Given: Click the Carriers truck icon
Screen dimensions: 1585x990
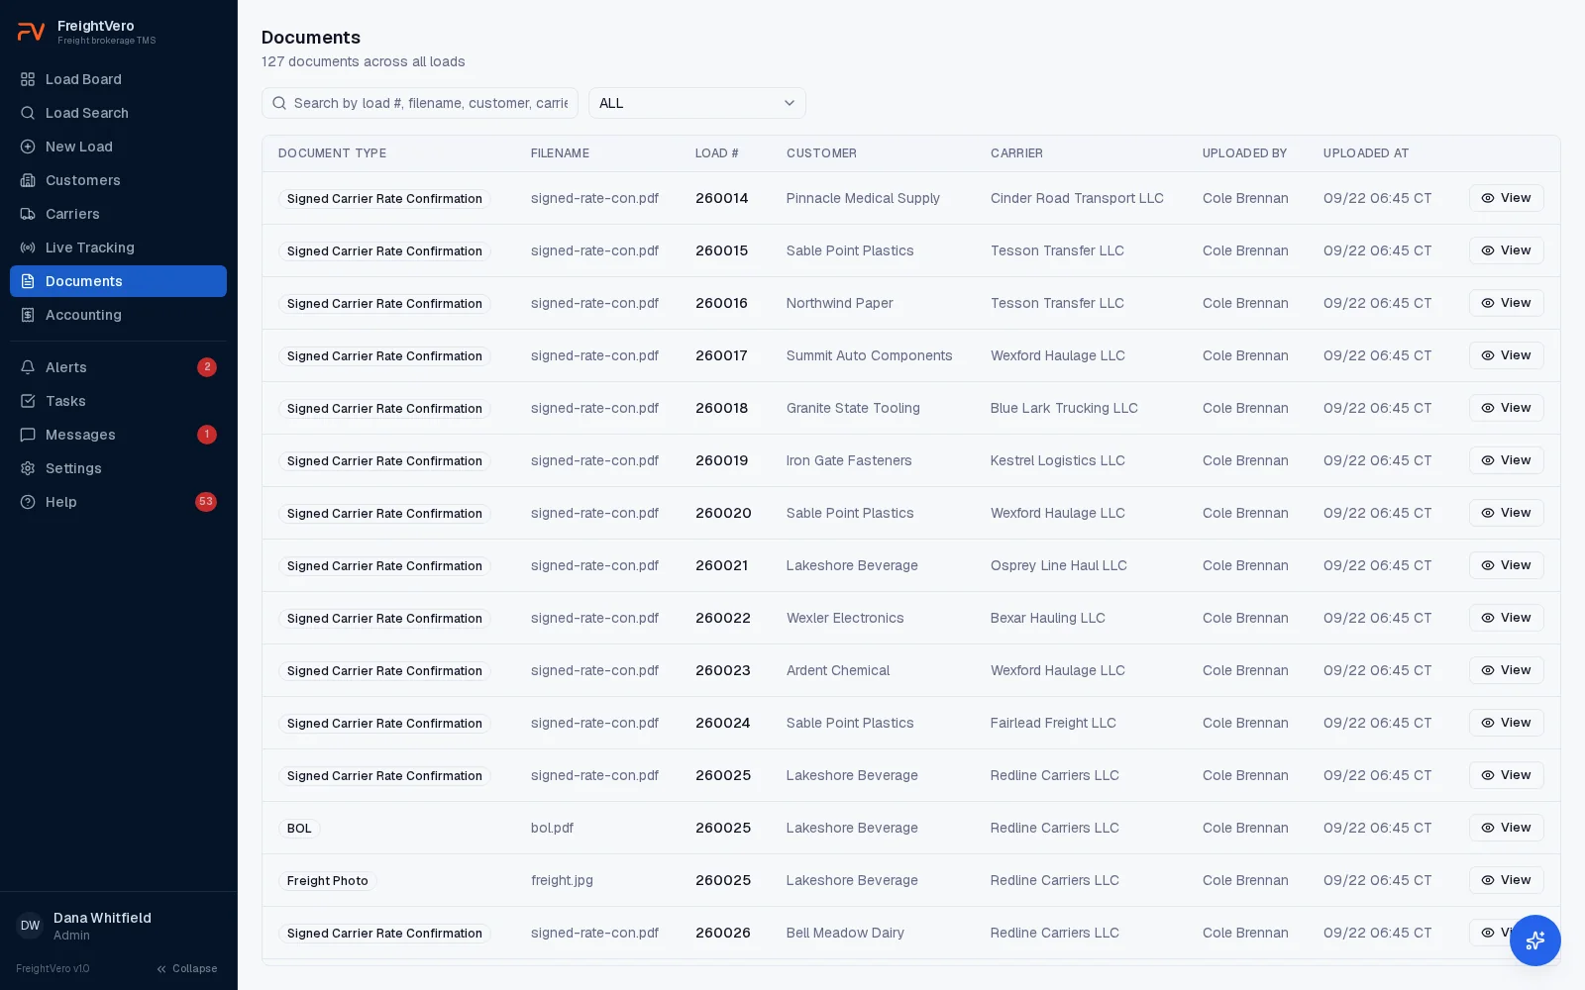Looking at the screenshot, I should pos(28,214).
